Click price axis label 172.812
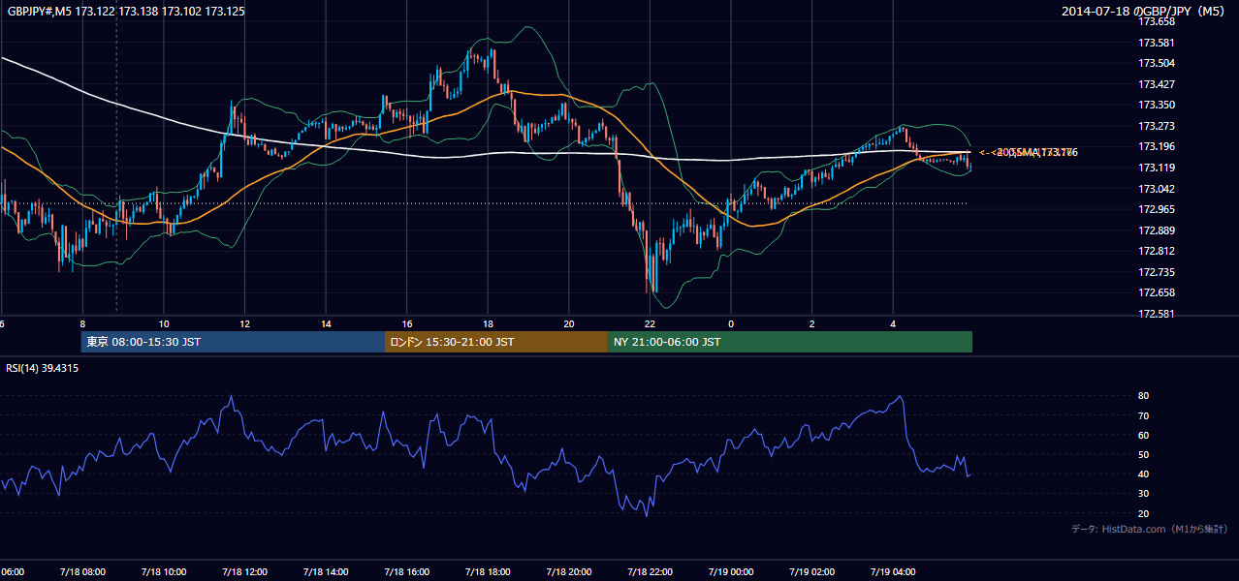 click(x=1156, y=252)
